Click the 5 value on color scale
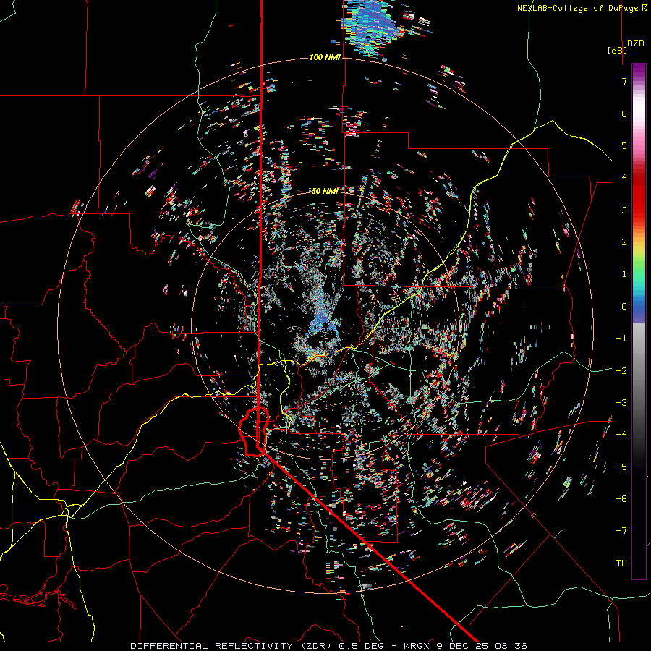 (x=624, y=145)
